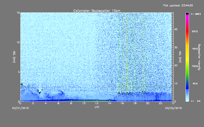Click the "180.0" colorbar value
Viewport: 204px width, 127px height.
[195, 49]
